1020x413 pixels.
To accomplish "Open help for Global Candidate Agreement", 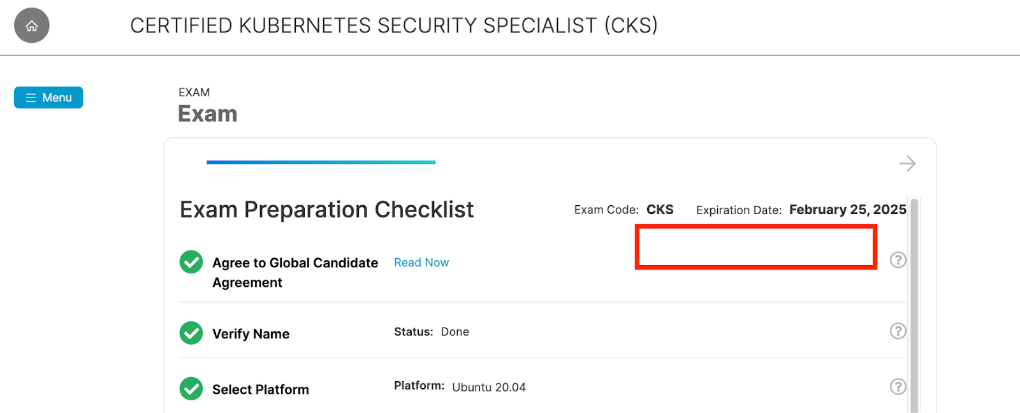I will 898,260.
